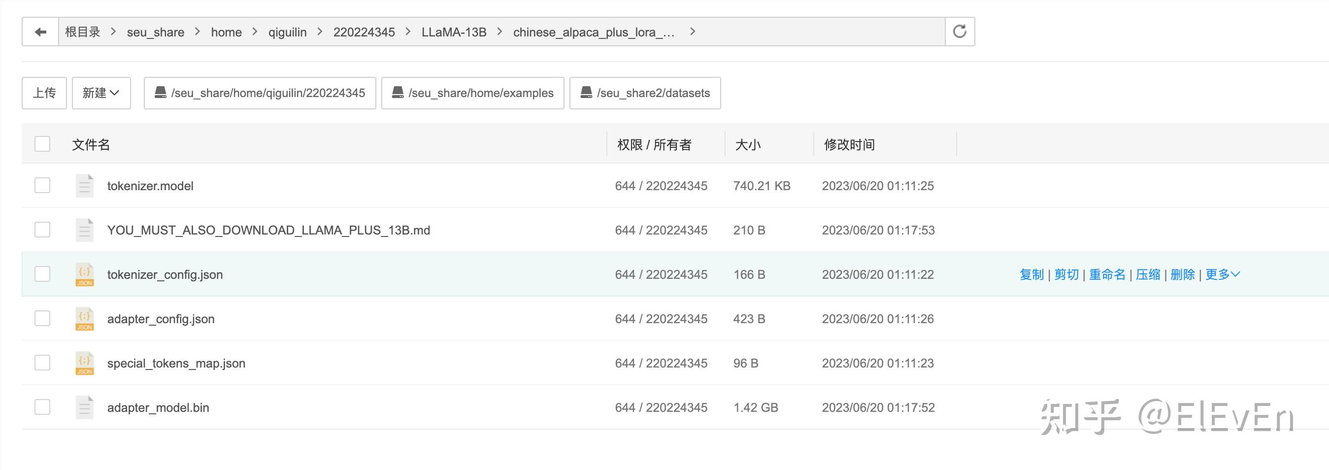Click the chevron after chinese_alpaca_plus_lora breadcrumb
Image resolution: width=1329 pixels, height=470 pixels.
[693, 32]
